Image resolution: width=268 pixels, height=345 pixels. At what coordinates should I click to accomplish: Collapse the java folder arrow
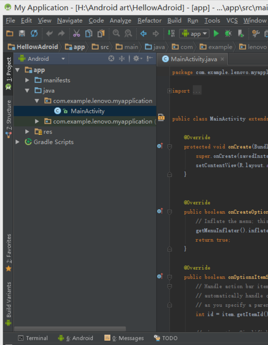click(27, 91)
